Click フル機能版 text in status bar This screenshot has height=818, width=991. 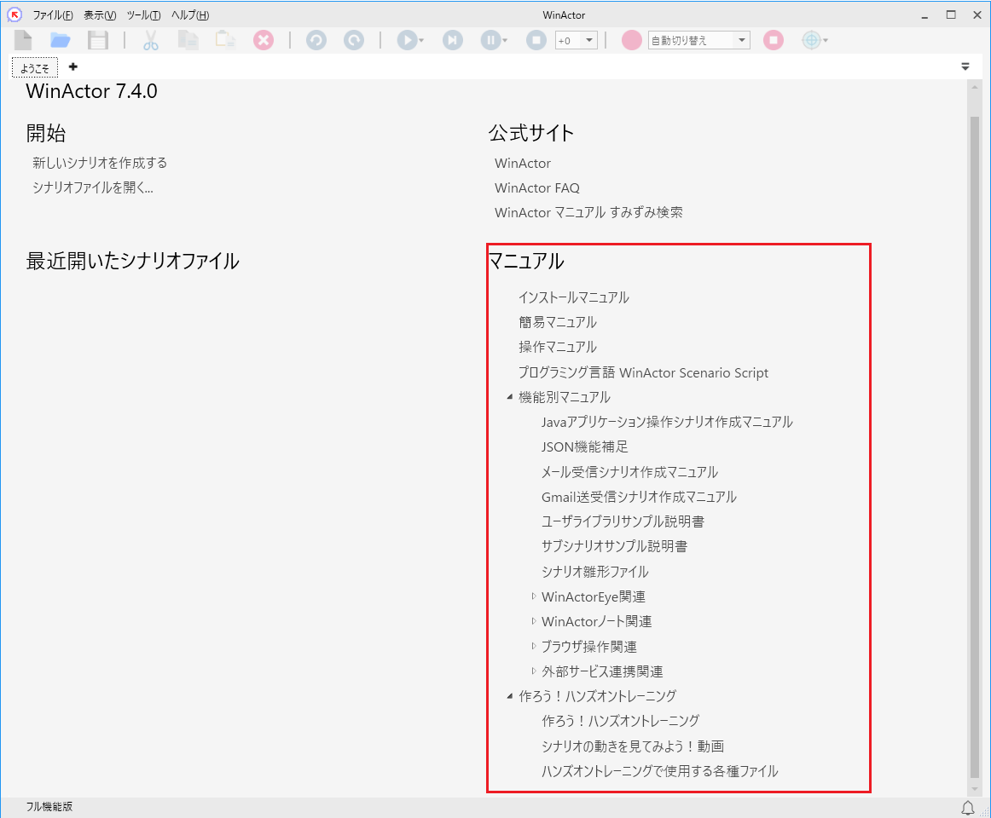[x=49, y=807]
